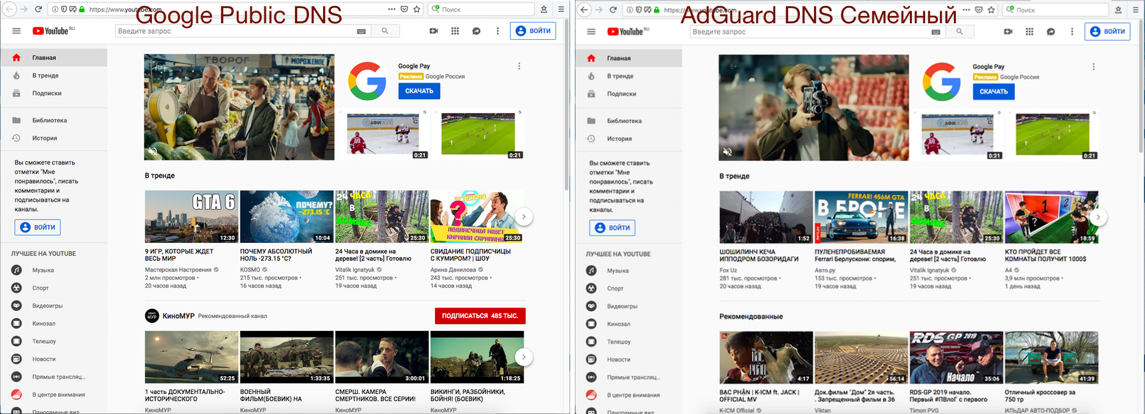Select Подписки in right window sidebar
The height and width of the screenshot is (414, 1145).
point(628,94)
